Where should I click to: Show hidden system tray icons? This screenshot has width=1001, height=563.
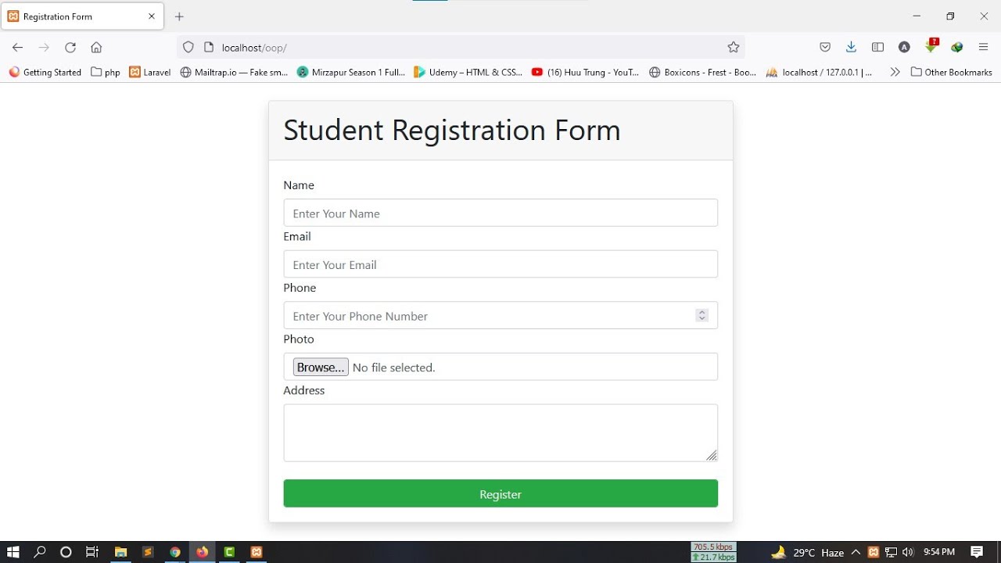[x=856, y=552]
